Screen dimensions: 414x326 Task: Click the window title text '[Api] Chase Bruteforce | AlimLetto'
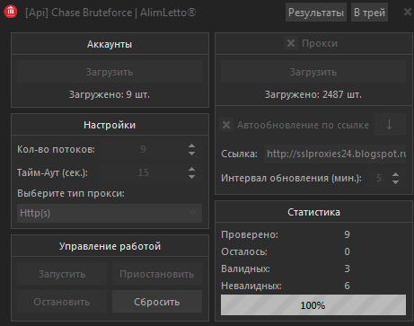coord(110,13)
